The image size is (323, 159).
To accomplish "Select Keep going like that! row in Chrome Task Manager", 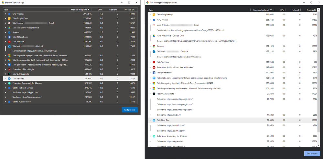I will (x=233, y=83).
